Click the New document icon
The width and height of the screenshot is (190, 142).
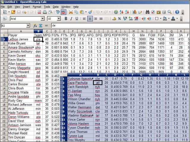(5, 12)
